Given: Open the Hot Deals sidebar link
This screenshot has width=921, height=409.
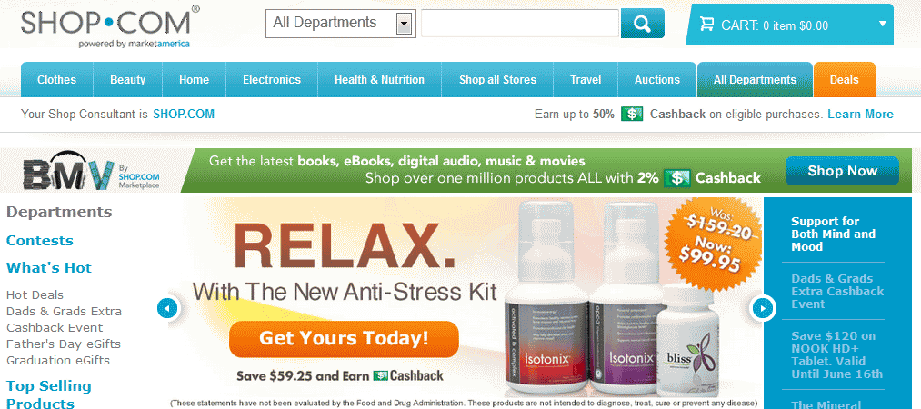Looking at the screenshot, I should 35,295.
